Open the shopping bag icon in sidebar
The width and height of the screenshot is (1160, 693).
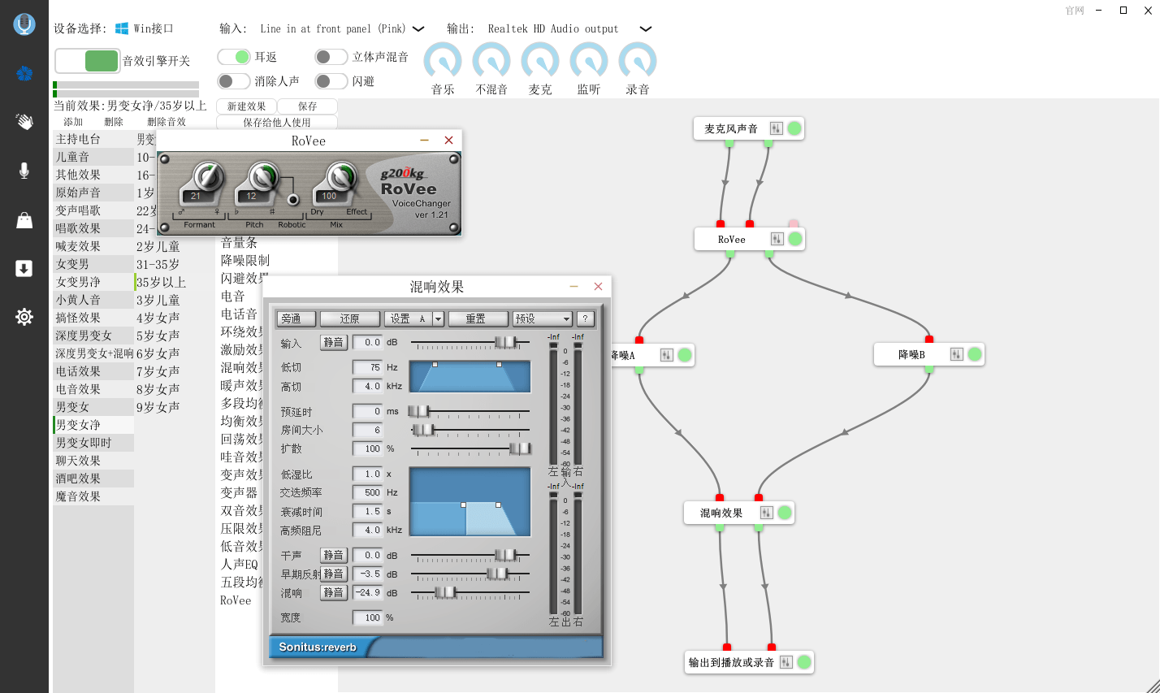coord(24,219)
